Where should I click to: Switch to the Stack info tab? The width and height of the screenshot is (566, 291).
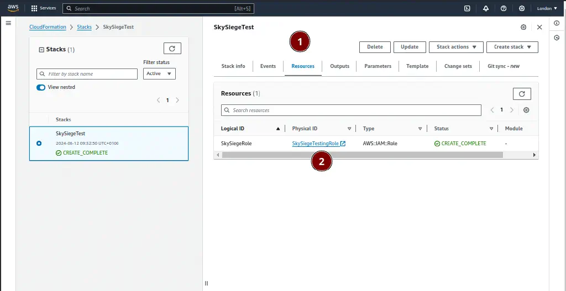(x=233, y=66)
